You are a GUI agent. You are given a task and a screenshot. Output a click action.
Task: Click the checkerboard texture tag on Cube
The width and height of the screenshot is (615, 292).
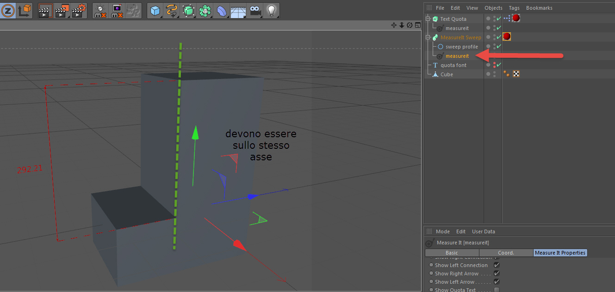click(516, 73)
